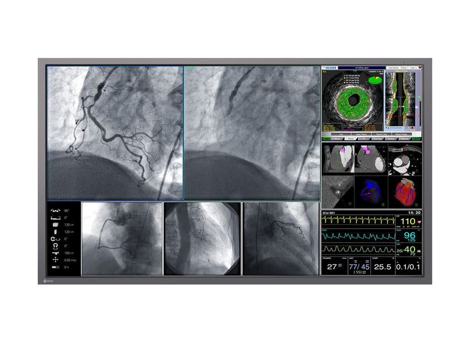
Task: Select the VH tab
Action: point(364,139)
